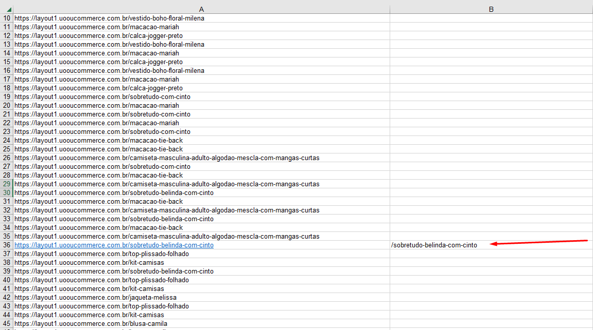Select empty cell B10
This screenshot has height=330, width=593.
491,18
